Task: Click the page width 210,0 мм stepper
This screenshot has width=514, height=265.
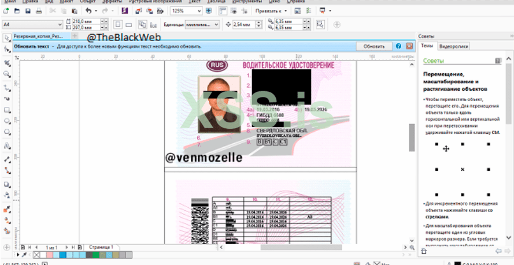Action: click(x=104, y=21)
